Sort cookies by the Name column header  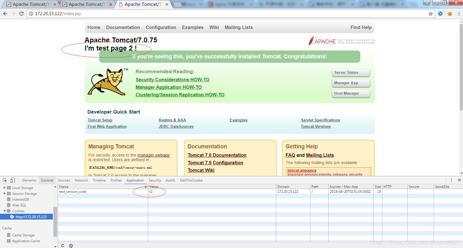coord(103,187)
